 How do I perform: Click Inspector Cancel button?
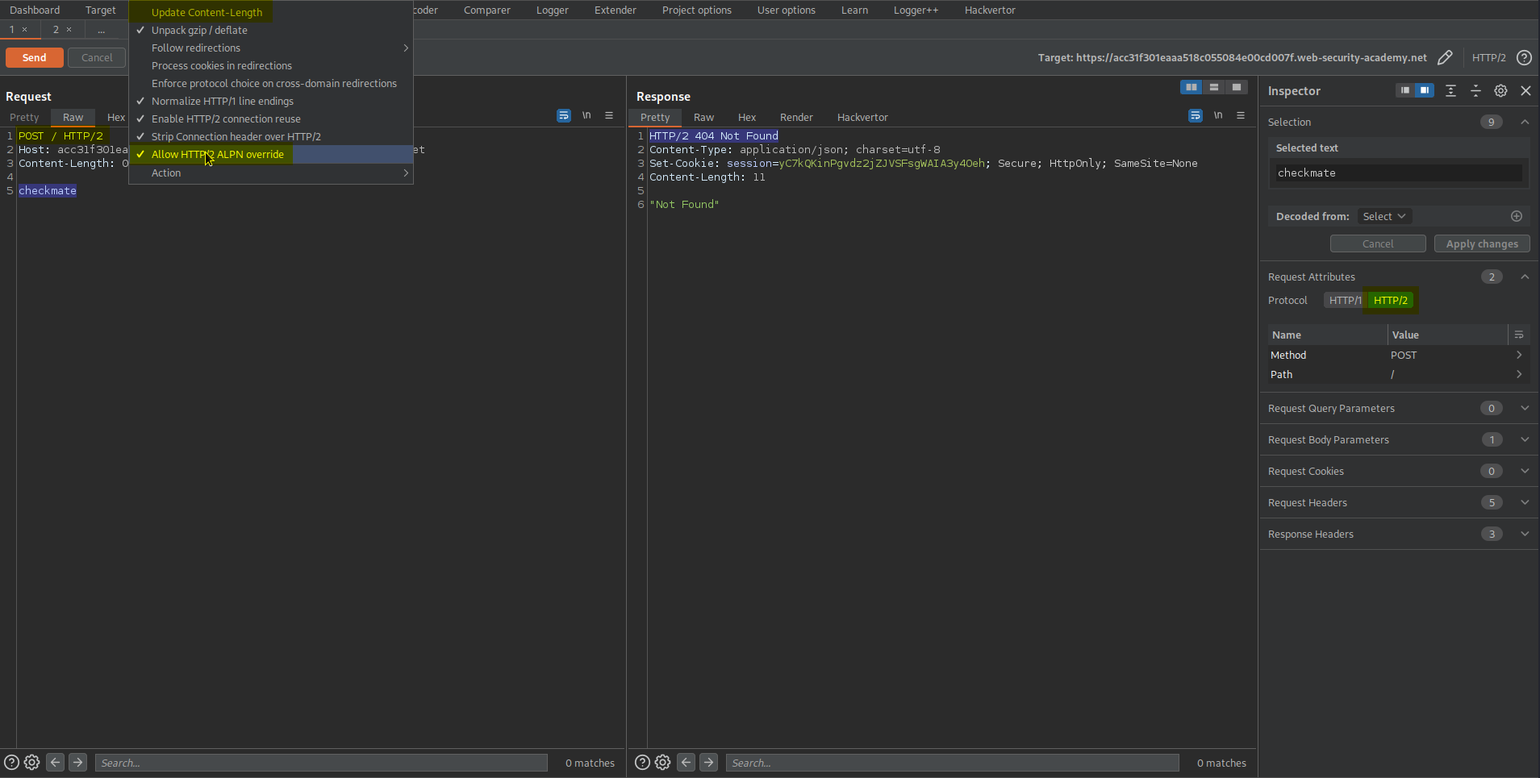point(1378,243)
